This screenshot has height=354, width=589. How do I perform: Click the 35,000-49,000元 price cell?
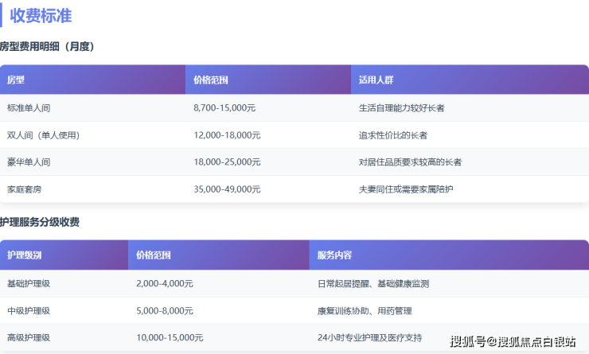[227, 189]
